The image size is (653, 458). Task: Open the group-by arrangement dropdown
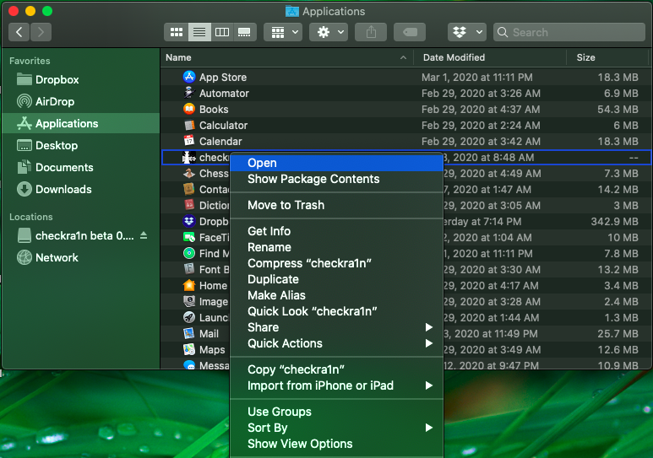282,32
